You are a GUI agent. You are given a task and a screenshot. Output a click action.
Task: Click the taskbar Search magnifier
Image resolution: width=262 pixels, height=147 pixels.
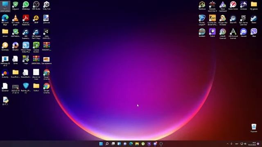coord(107,144)
